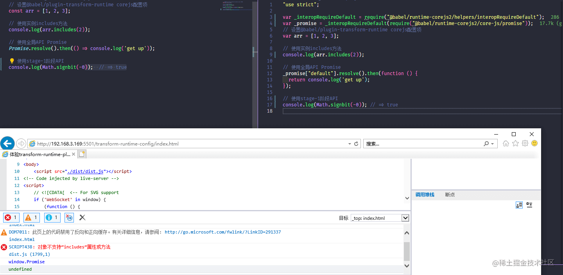Click line number 17 in right editor
The image size is (563, 275).
pos(269,105)
